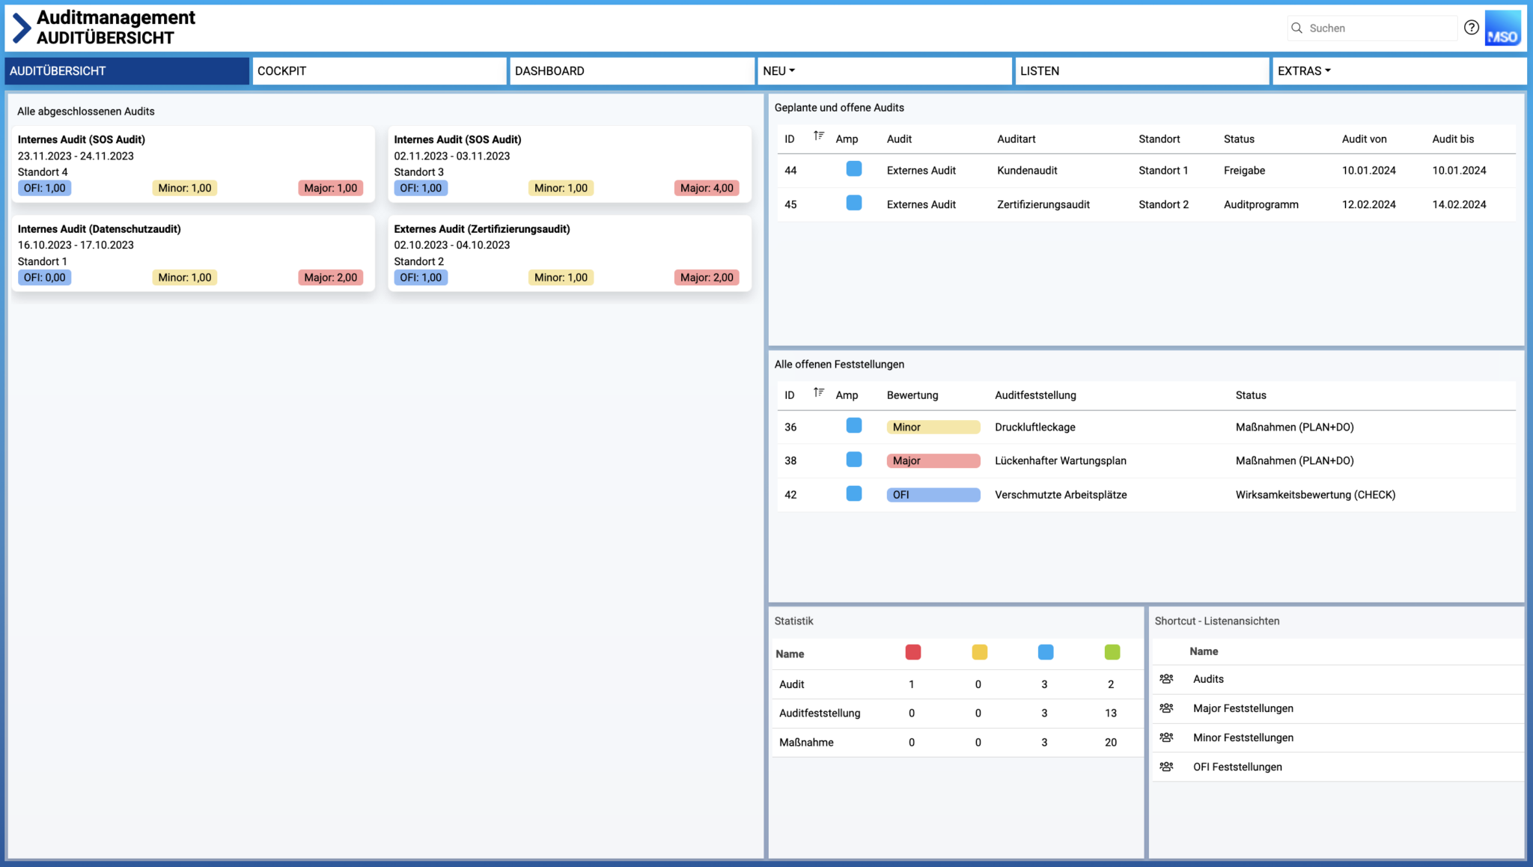Click group icon beside OFI Feststellungen
Screen dimensions: 1533x867
pyautogui.click(x=1166, y=767)
